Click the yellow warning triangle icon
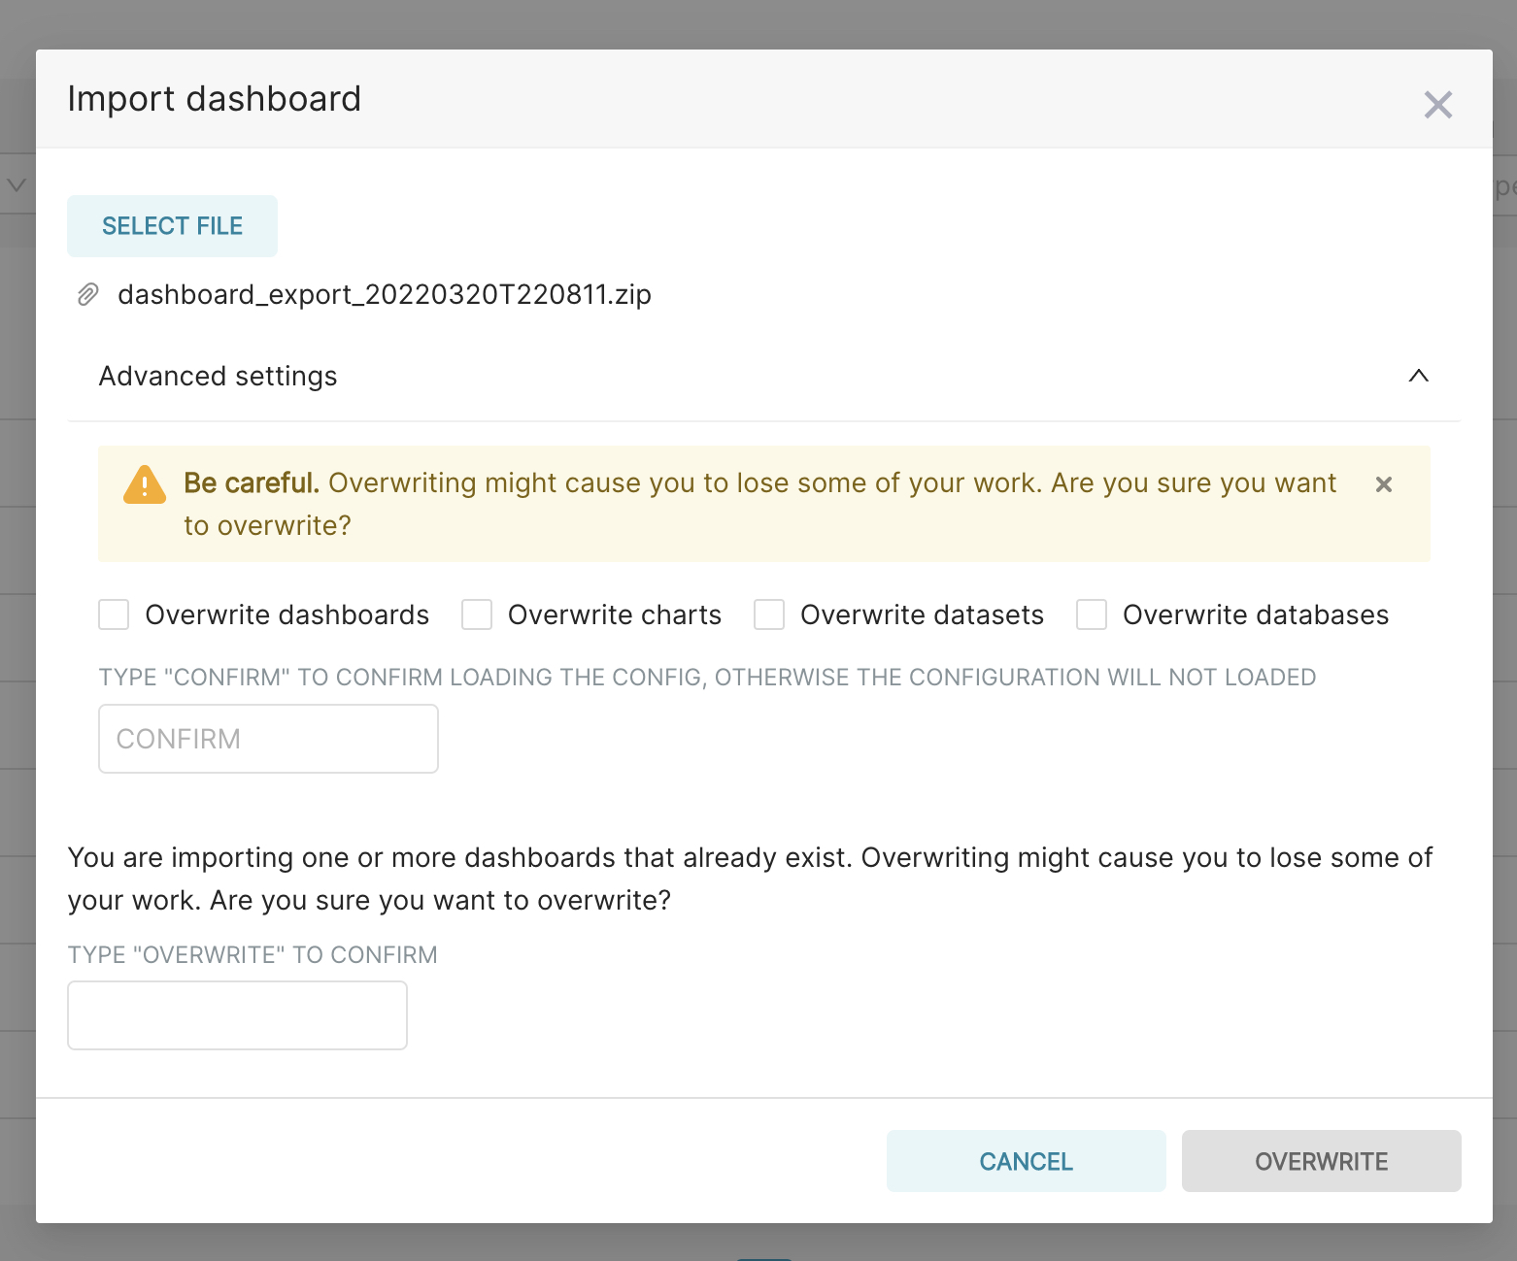The width and height of the screenshot is (1517, 1261). click(x=145, y=484)
